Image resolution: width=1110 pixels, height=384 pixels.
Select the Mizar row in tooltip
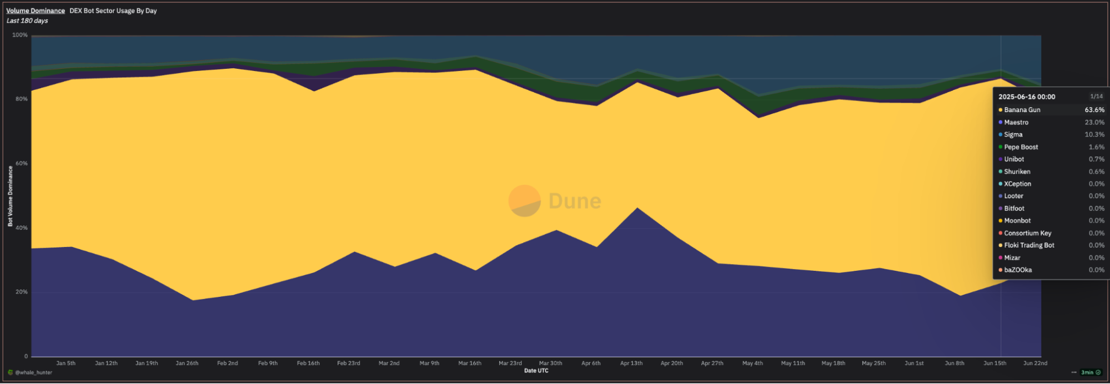tap(1051, 257)
